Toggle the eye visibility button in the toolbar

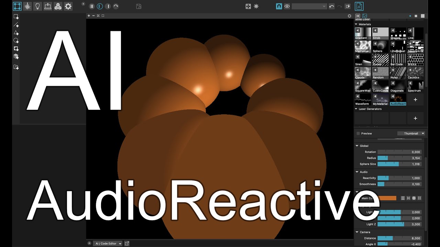(x=287, y=6)
